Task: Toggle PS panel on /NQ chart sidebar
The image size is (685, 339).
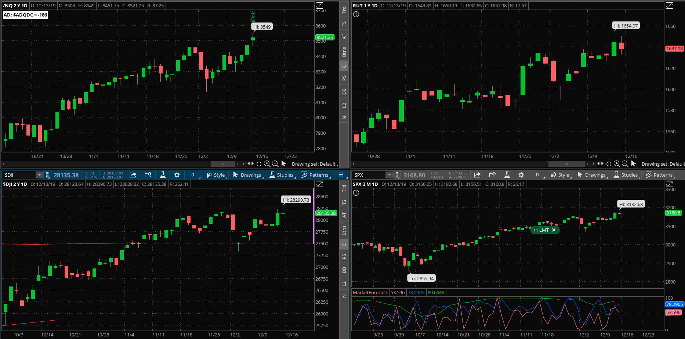Action: tap(344, 78)
